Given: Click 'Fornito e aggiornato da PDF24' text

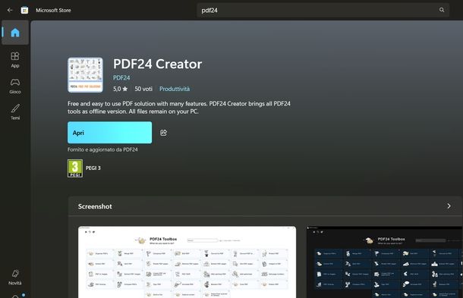Looking at the screenshot, I should click(x=102, y=149).
